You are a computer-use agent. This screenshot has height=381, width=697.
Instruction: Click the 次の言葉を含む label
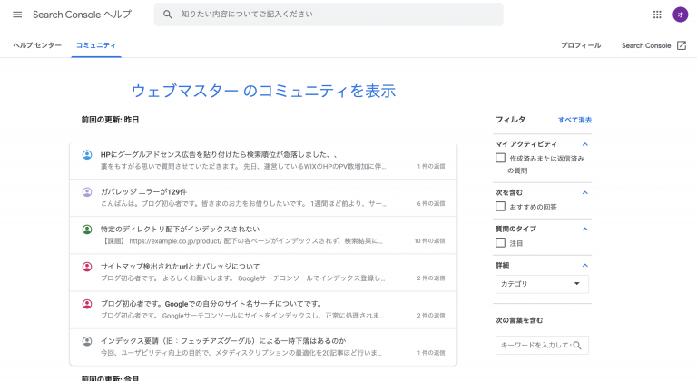pos(519,320)
